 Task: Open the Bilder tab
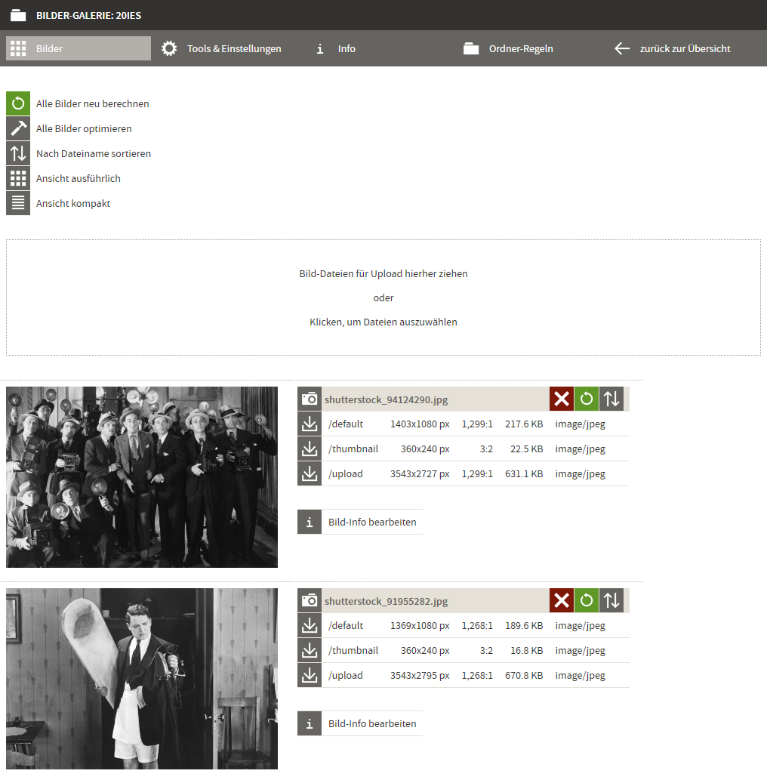point(79,48)
